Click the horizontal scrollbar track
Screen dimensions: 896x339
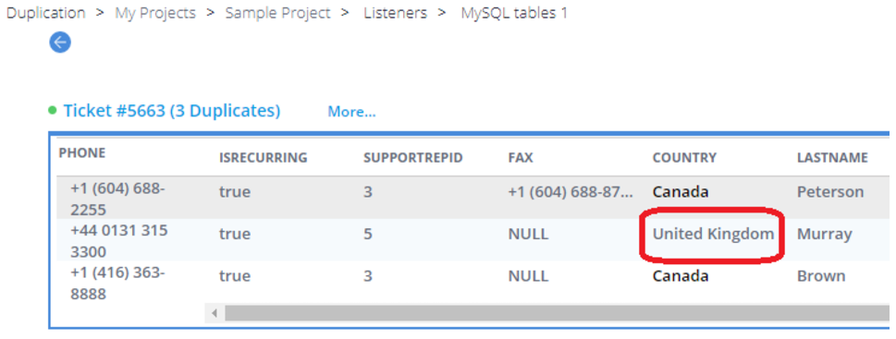[x=558, y=313]
